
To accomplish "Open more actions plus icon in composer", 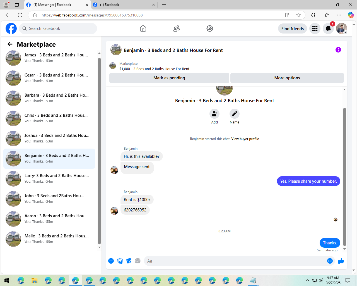I will 111,261.
